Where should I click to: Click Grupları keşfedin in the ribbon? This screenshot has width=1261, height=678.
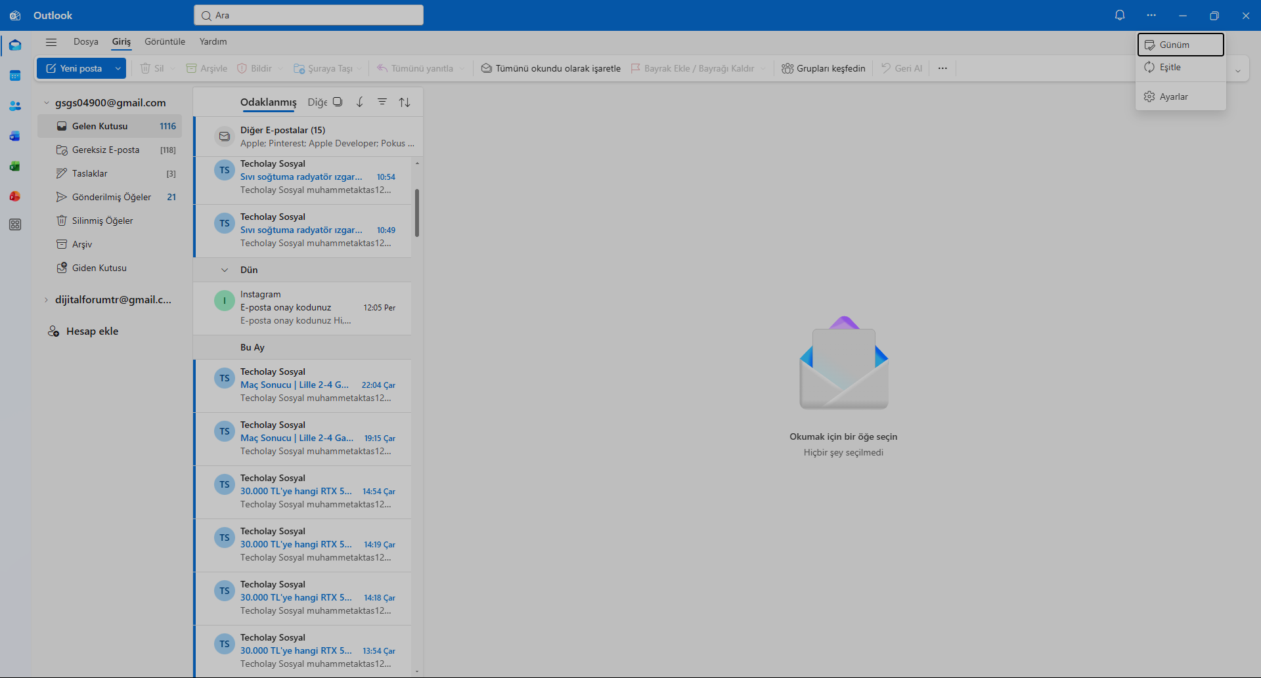(x=824, y=68)
